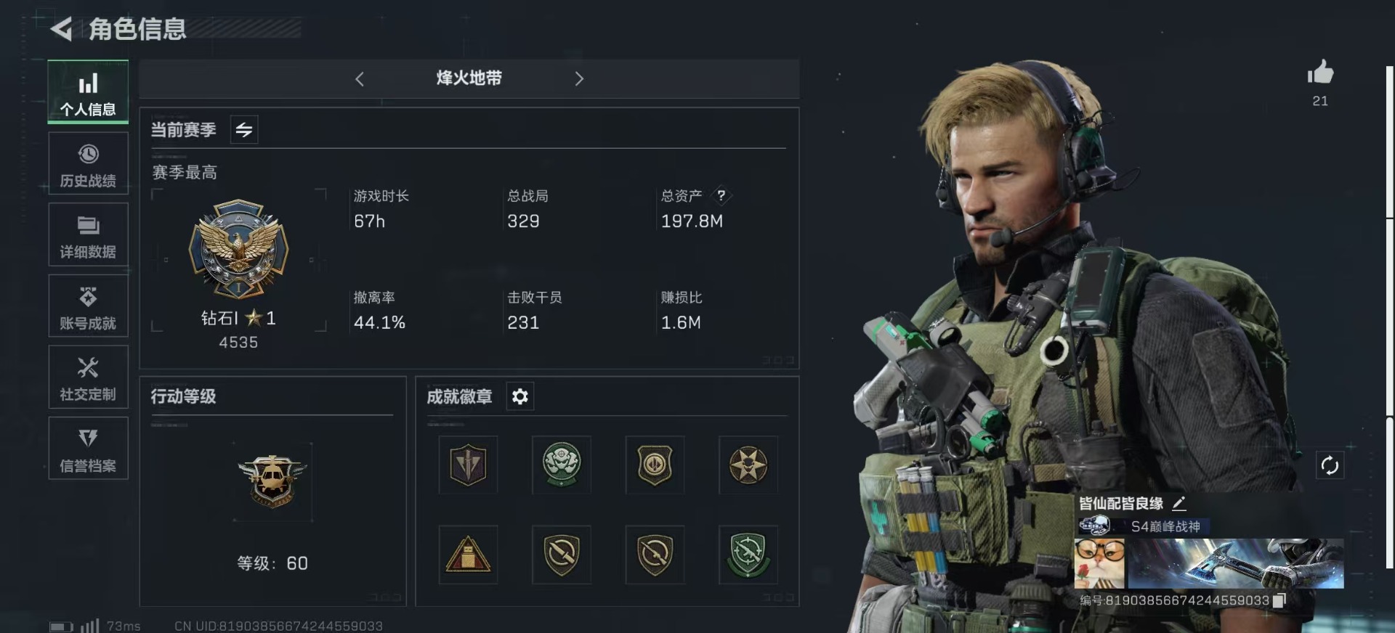Open 信誉档案 reputation section
The height and width of the screenshot is (633, 1395).
[88, 449]
